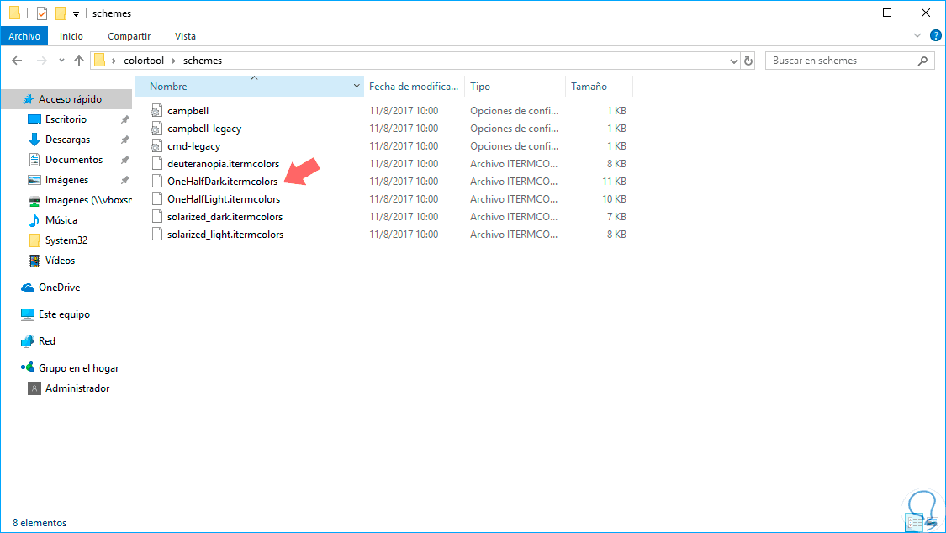
Task: Open Música in the navigation pane
Action: coord(61,220)
